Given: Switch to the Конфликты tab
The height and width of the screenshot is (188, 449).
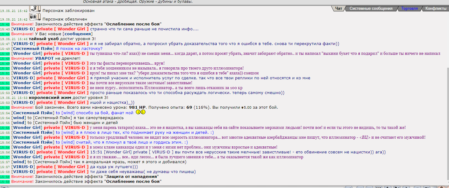Looking at the screenshot, I should (x=436, y=9).
